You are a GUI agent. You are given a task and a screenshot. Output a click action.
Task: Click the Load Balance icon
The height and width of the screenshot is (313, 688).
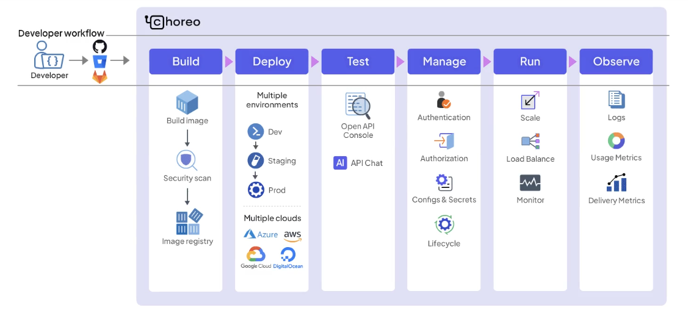[x=530, y=141]
